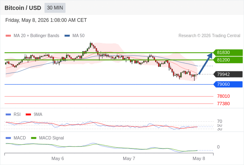This screenshot has width=244, height=165.
Task: Click the 9MA red legend swatch
Action: (28, 115)
